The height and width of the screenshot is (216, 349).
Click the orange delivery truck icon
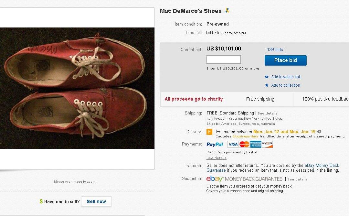[x=209, y=132]
